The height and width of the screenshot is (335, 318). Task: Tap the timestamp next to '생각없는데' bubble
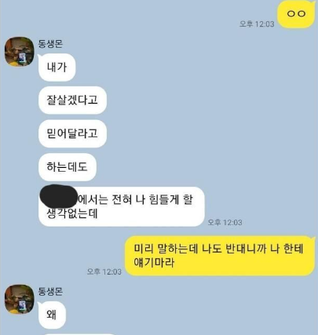pyautogui.click(x=225, y=223)
